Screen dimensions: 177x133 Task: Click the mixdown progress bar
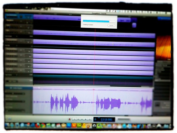[x=99, y=21]
